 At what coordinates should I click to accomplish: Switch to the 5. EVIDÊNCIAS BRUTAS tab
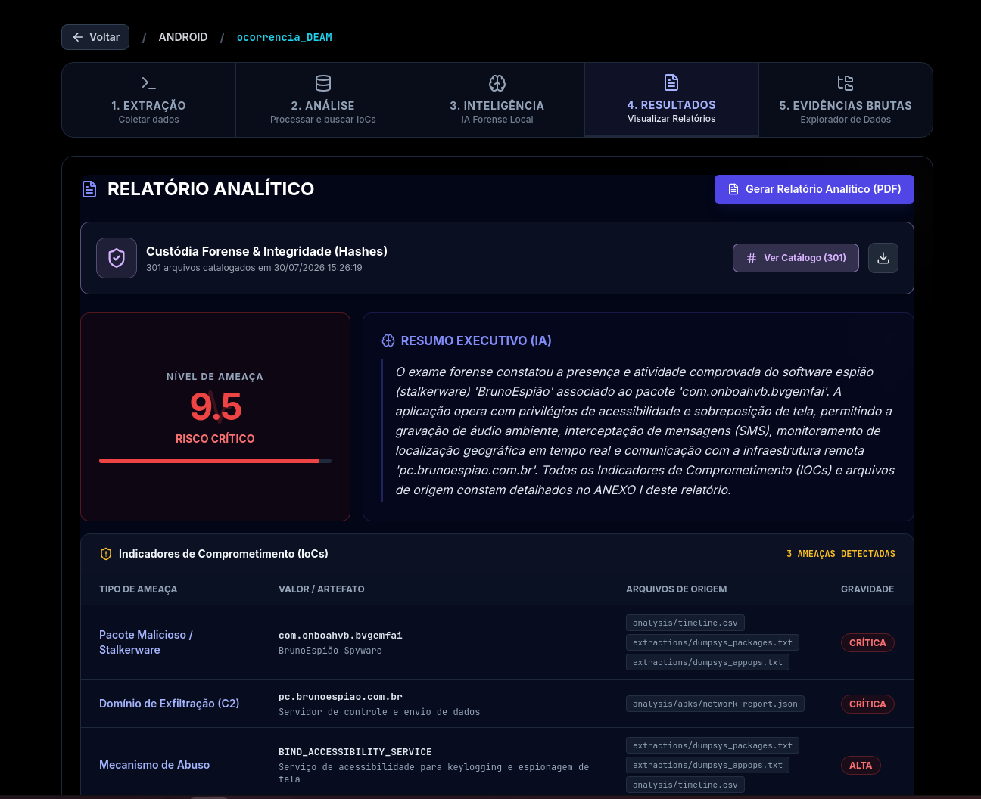[846, 100]
